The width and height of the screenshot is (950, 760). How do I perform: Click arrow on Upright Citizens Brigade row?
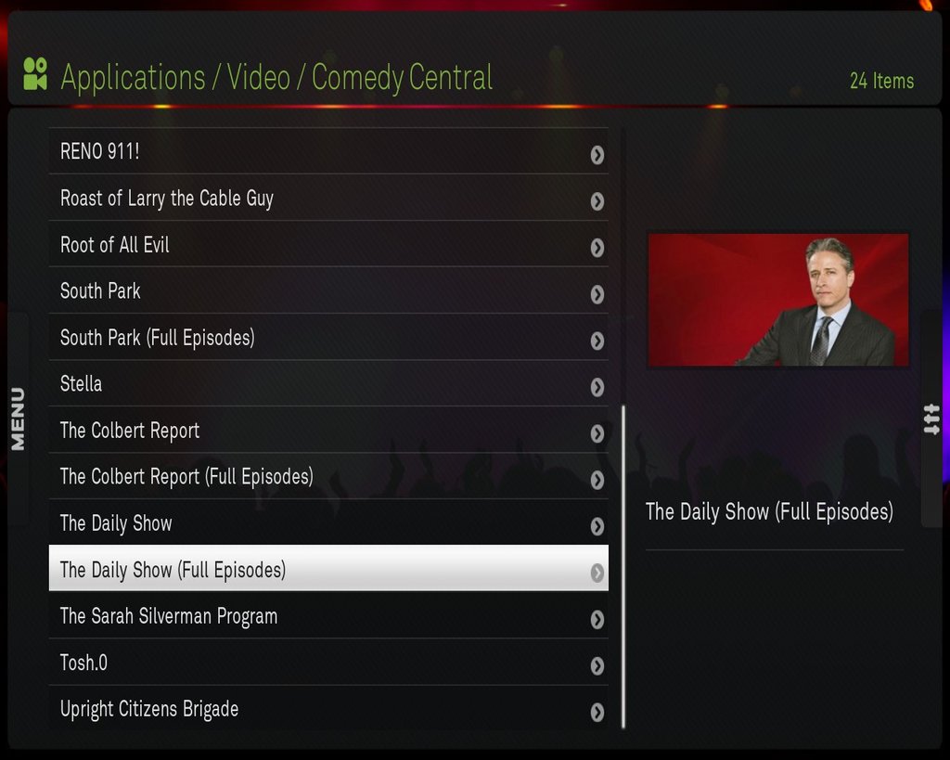point(597,712)
